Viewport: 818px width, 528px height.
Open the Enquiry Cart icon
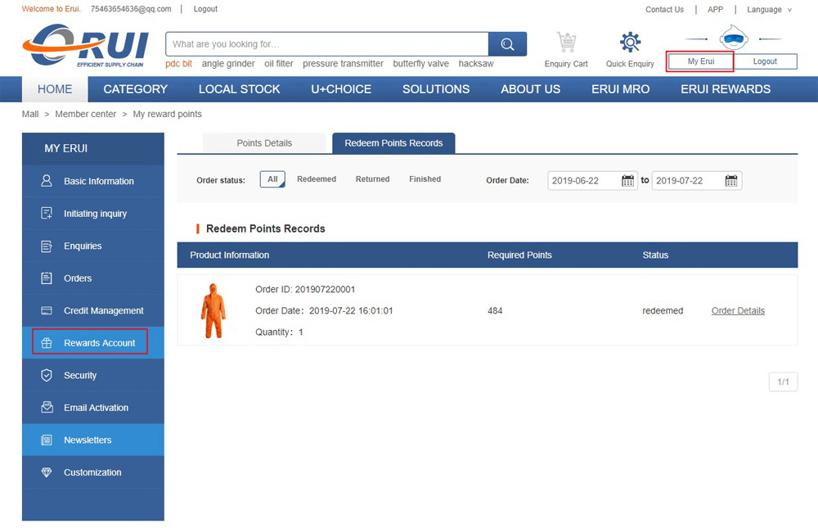point(566,42)
